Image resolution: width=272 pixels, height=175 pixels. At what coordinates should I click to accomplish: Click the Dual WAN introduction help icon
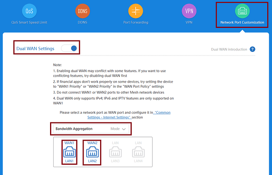(x=252, y=49)
